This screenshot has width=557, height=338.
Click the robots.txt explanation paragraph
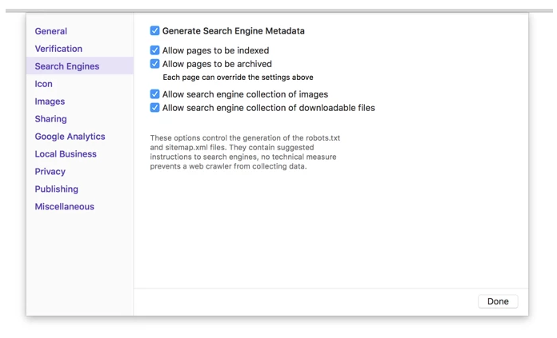coord(245,152)
